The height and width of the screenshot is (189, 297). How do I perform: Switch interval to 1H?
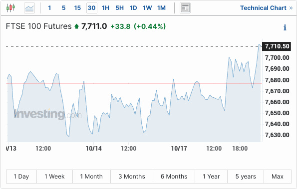pos(105,8)
